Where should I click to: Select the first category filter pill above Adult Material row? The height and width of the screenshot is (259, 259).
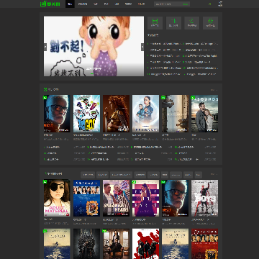[88, 175]
